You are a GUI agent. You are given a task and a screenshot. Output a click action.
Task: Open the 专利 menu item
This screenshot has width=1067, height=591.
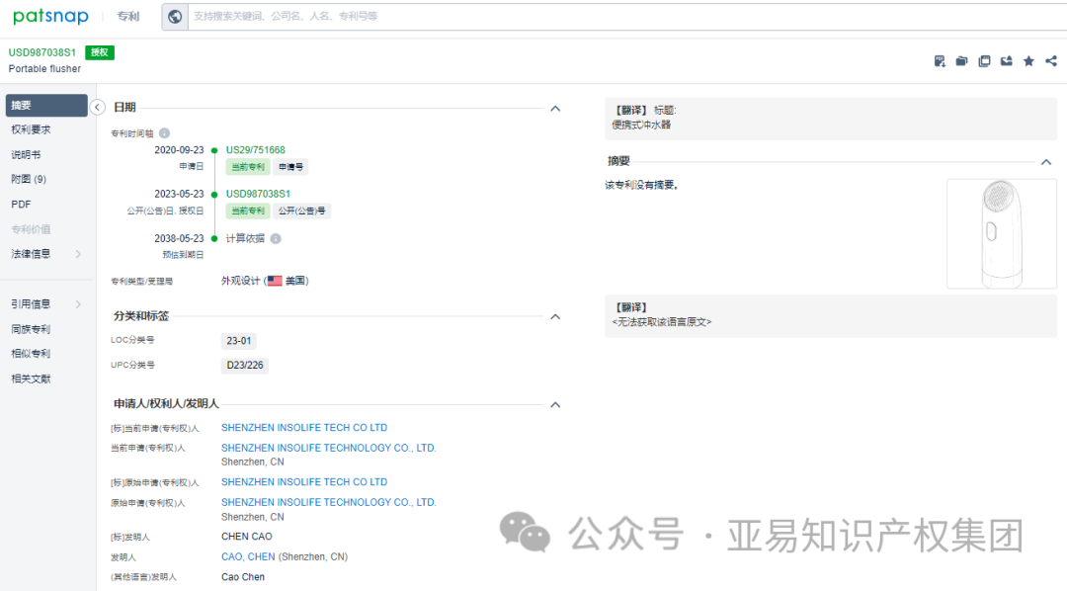(127, 16)
